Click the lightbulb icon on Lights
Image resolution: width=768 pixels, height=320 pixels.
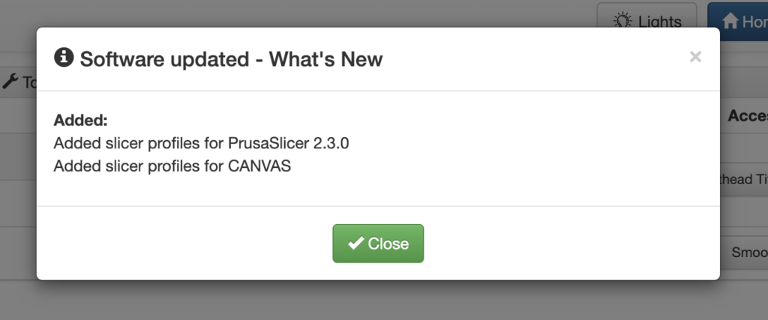[622, 20]
